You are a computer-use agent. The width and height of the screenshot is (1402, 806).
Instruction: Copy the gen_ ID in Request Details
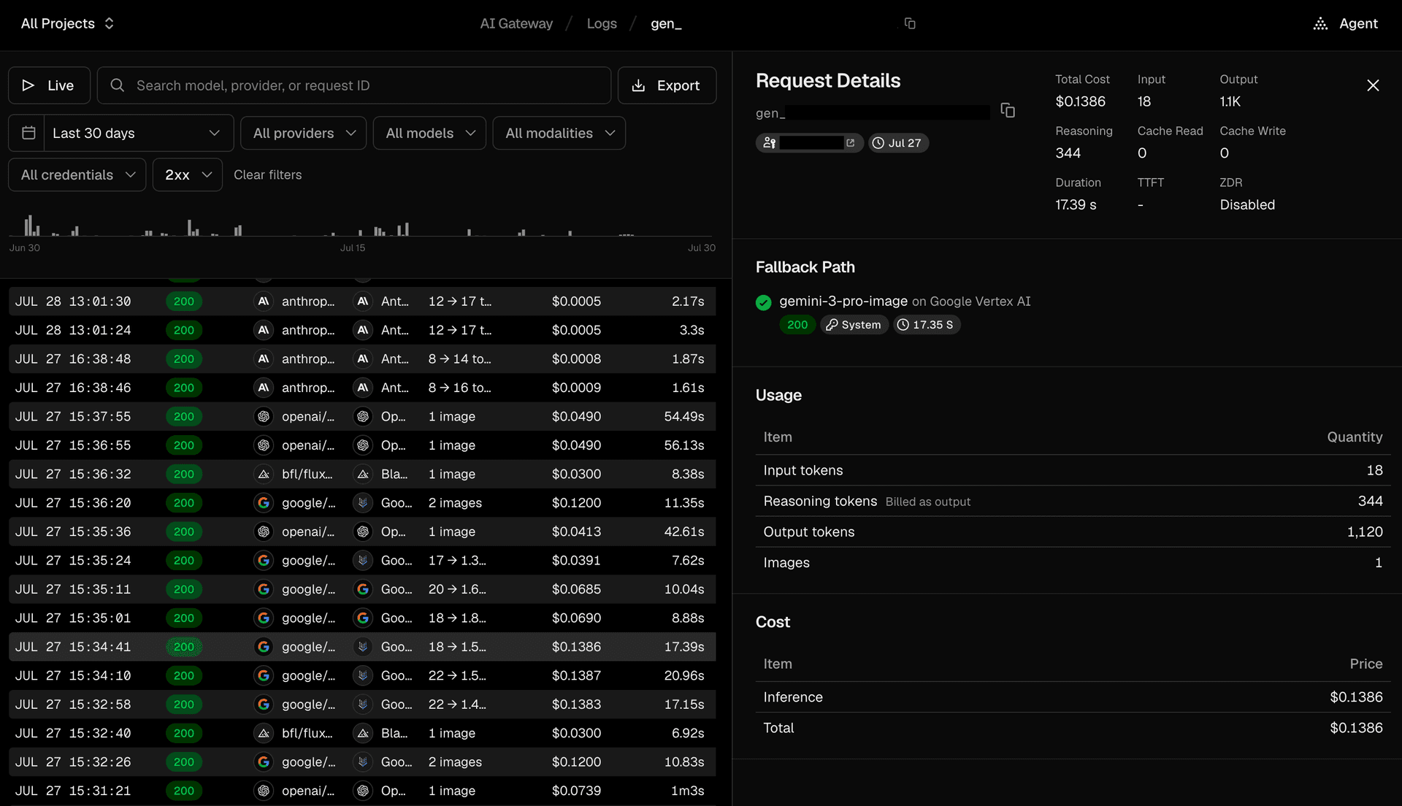click(x=1008, y=110)
